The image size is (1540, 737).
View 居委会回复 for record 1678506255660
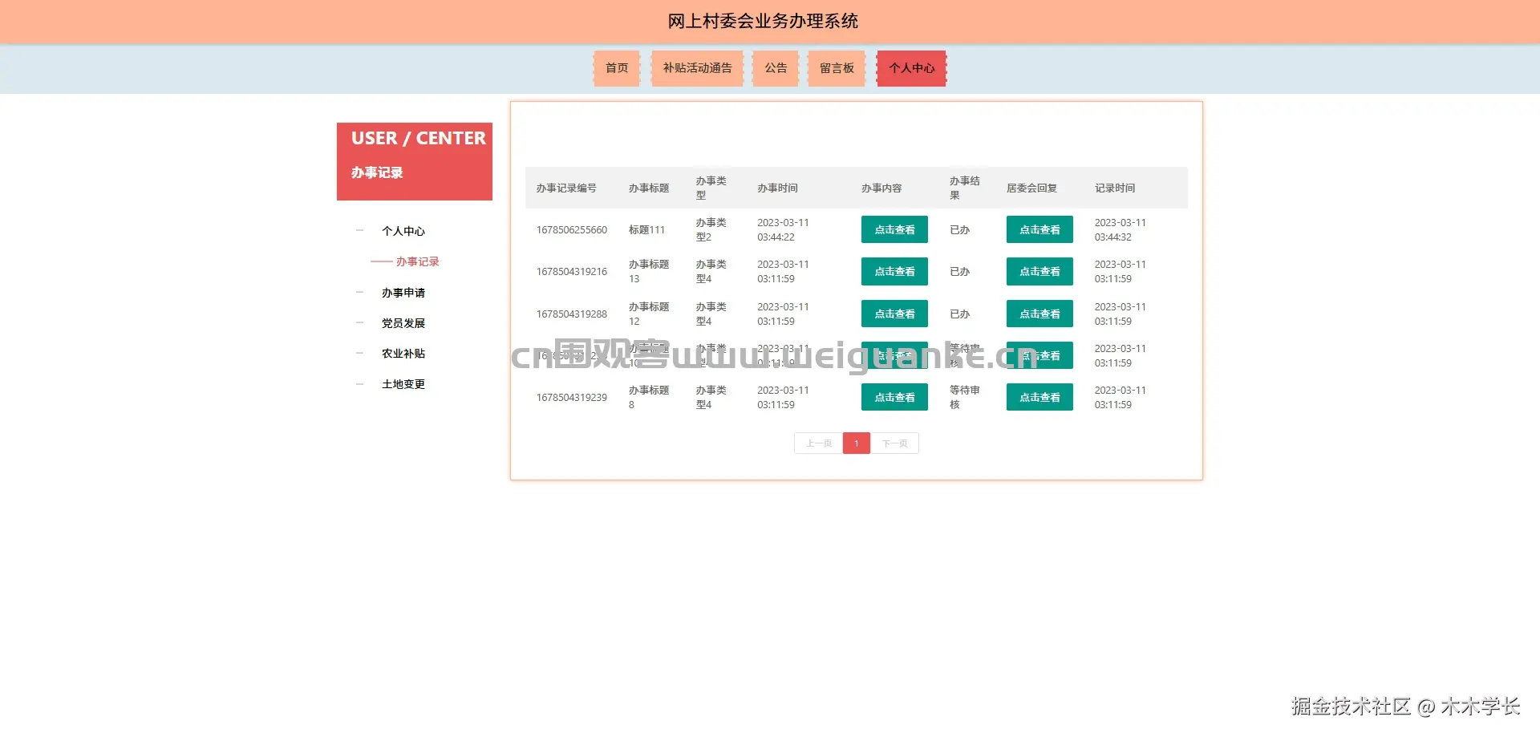click(x=1039, y=229)
